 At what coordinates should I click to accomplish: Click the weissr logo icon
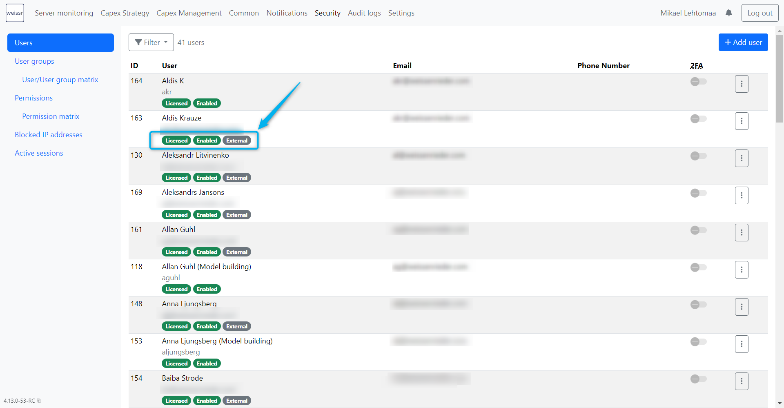tap(15, 13)
